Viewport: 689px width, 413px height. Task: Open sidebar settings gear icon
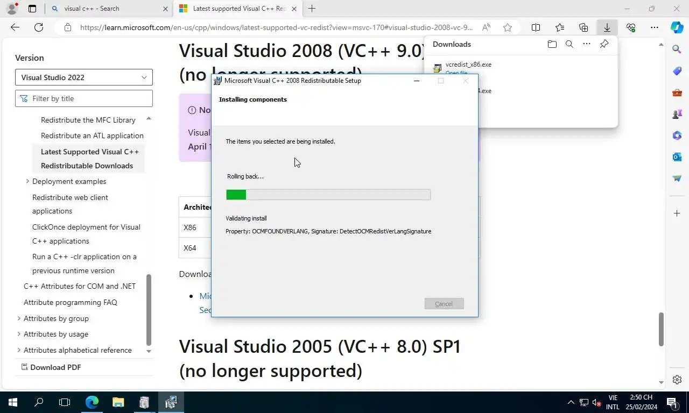pos(677,380)
